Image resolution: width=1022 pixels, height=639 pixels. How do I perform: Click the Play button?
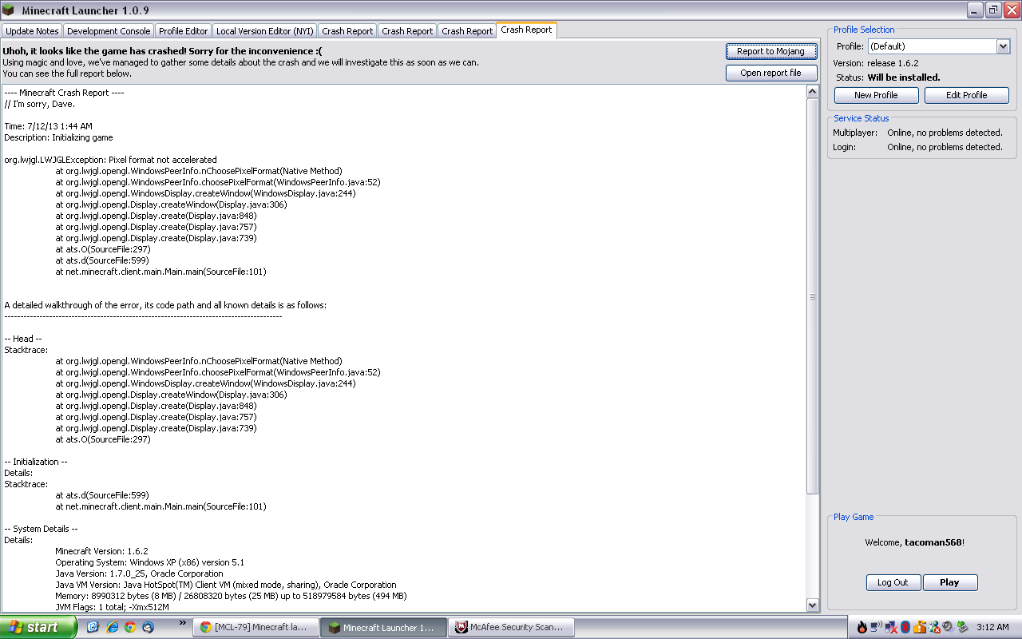tap(950, 582)
